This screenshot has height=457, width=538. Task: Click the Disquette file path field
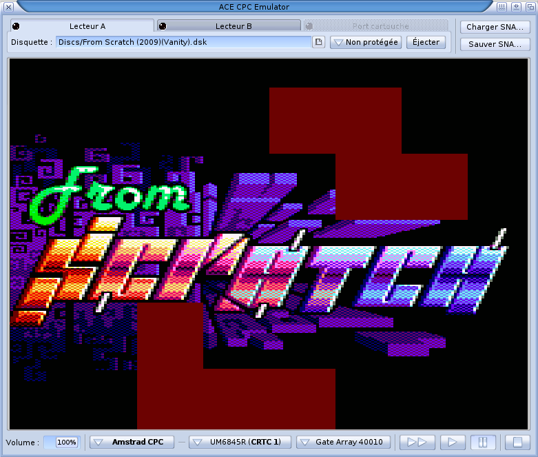[184, 42]
